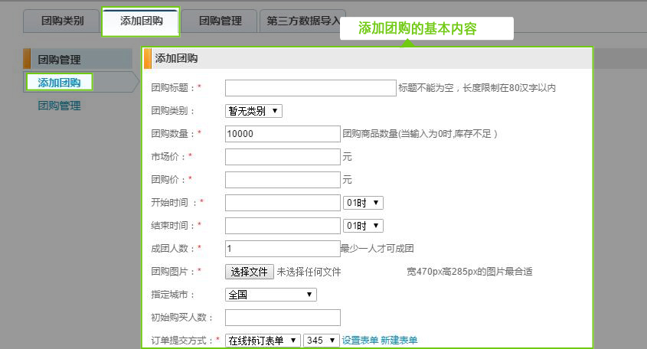Click the 开始时间 date input field

pos(283,203)
